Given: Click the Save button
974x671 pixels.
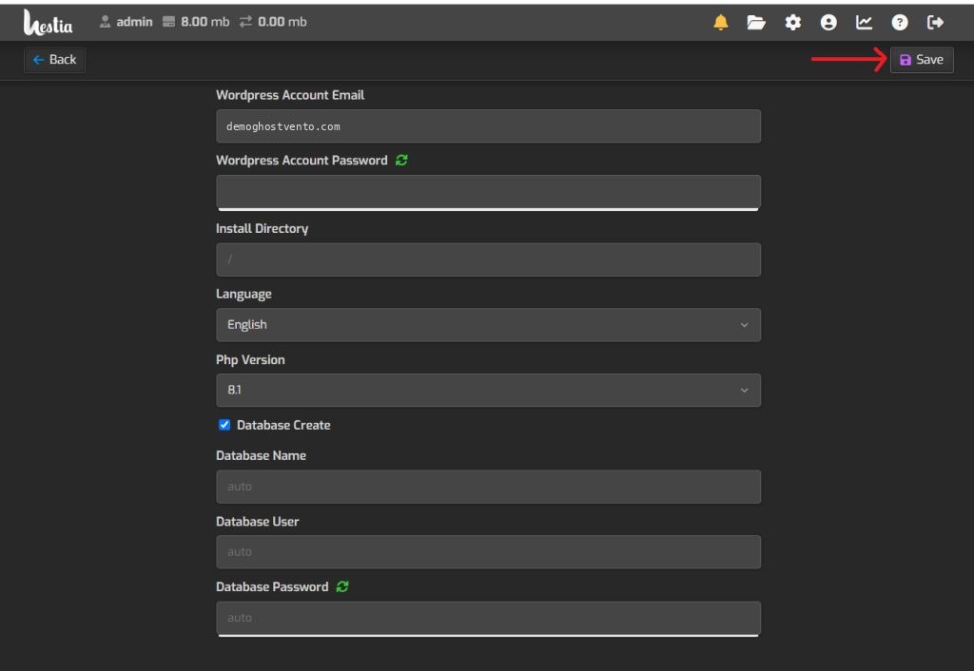Looking at the screenshot, I should tap(922, 60).
